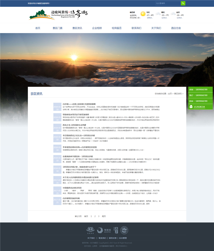
Task: Open article 中国最西北边境185团
Action: (x=72, y=188)
